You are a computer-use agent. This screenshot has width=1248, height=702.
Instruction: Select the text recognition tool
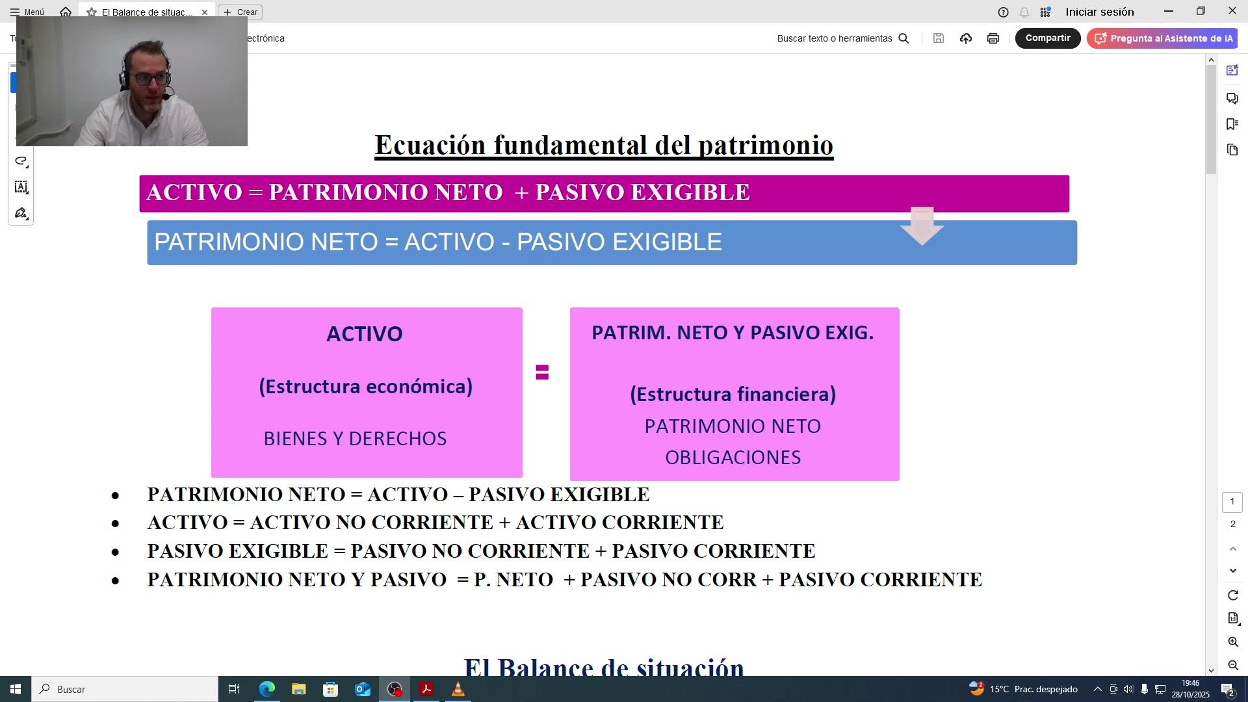[21, 187]
